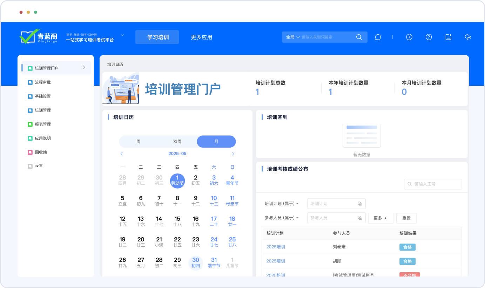Click the 重置 button

point(406,218)
